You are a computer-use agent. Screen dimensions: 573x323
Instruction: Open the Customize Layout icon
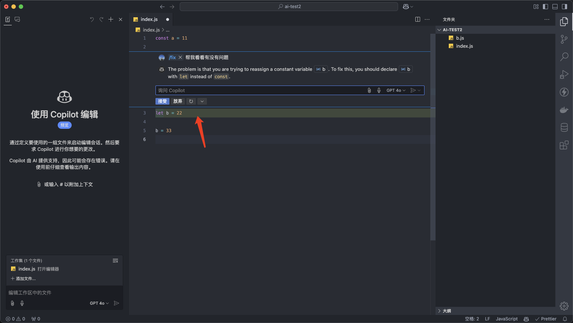[536, 7]
